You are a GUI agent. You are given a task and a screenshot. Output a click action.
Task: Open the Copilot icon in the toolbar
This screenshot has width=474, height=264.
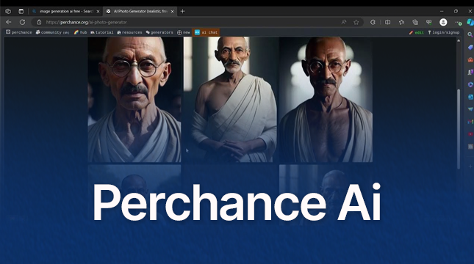tap(470, 22)
